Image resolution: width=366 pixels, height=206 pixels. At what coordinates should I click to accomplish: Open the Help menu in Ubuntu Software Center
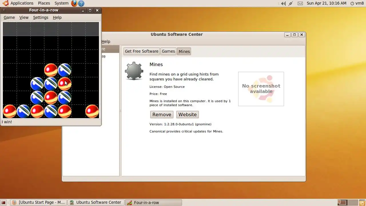click(x=106, y=41)
